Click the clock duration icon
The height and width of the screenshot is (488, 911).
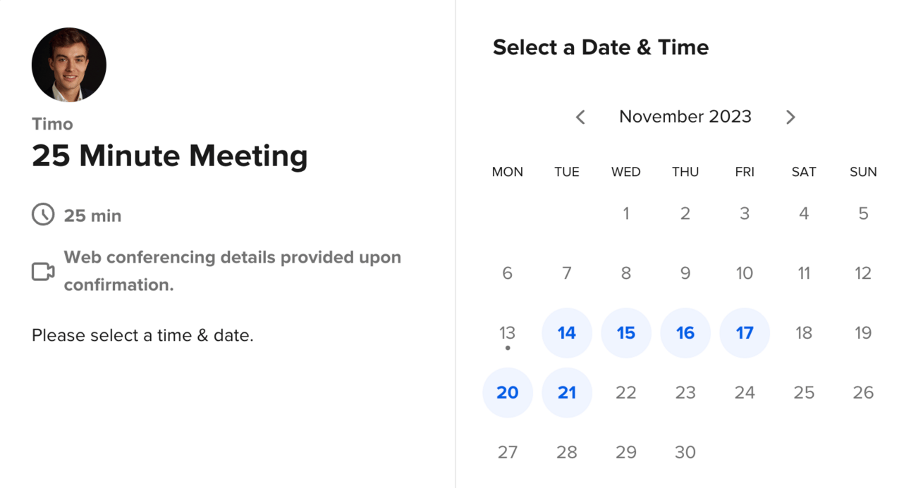[43, 215]
